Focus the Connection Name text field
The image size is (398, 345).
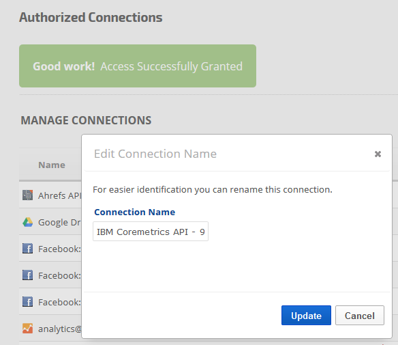coord(151,232)
